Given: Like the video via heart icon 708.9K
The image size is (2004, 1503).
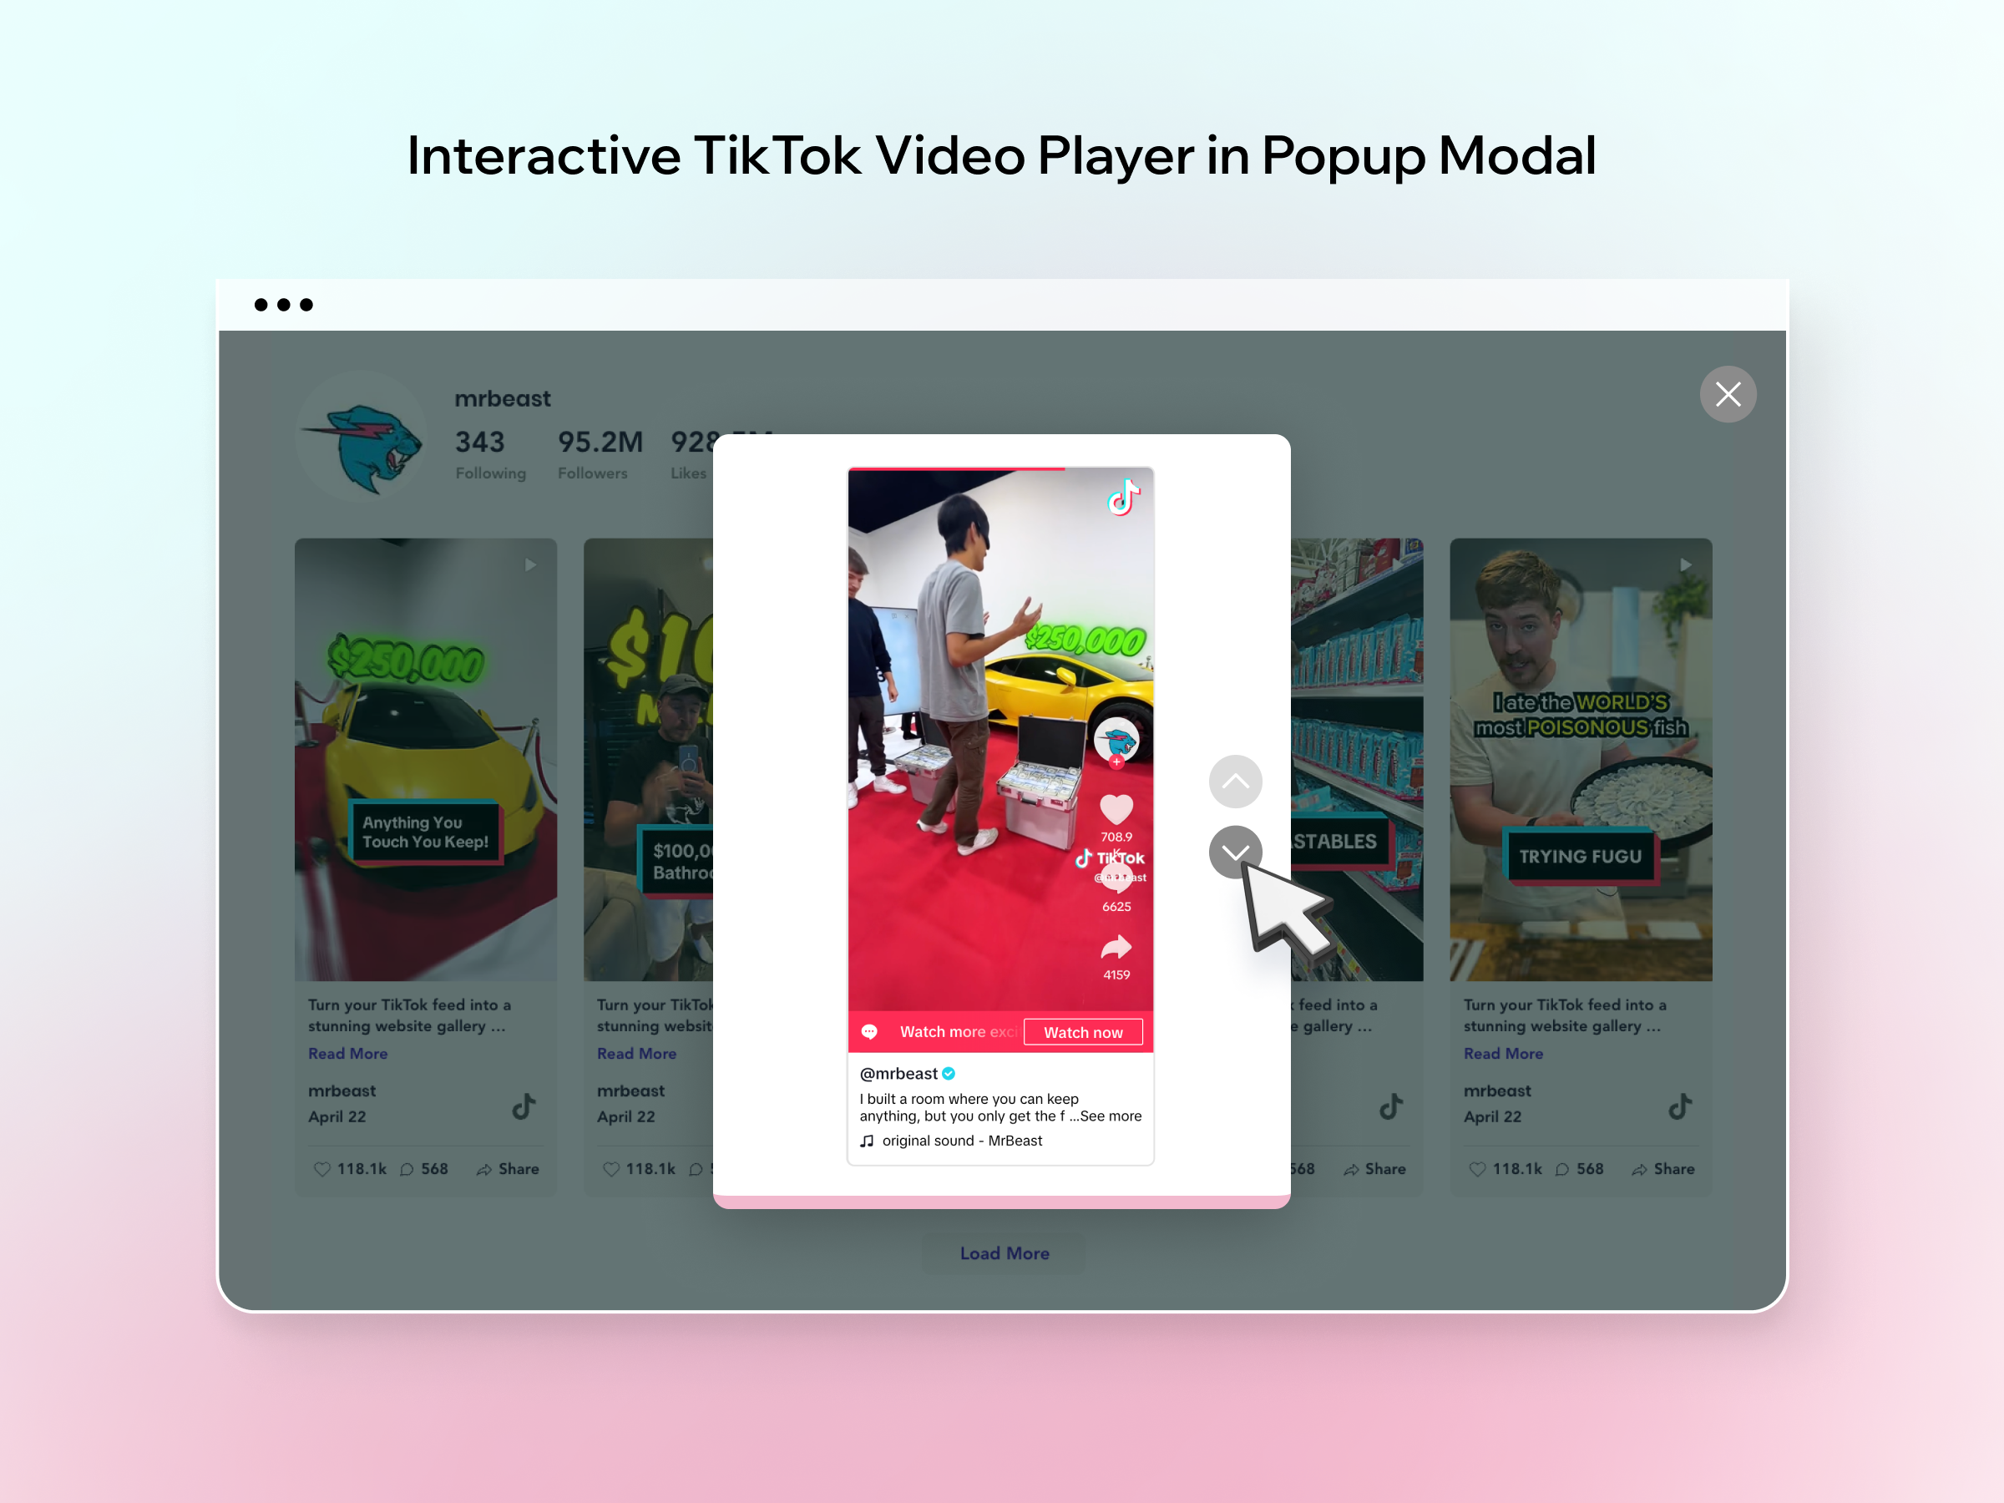Looking at the screenshot, I should coord(1116,809).
